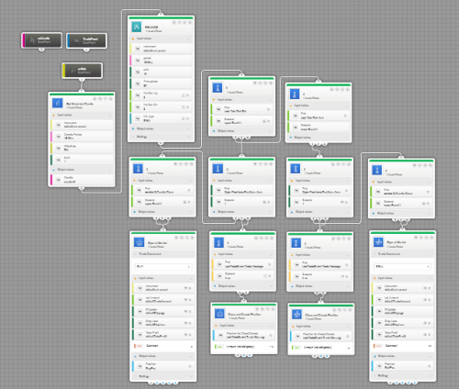Click Position output row in left Open at Market

click(163, 366)
